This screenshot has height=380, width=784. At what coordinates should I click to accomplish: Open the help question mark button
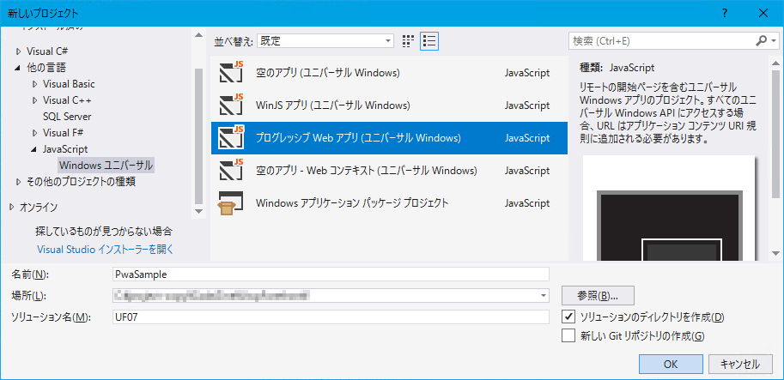[725, 14]
